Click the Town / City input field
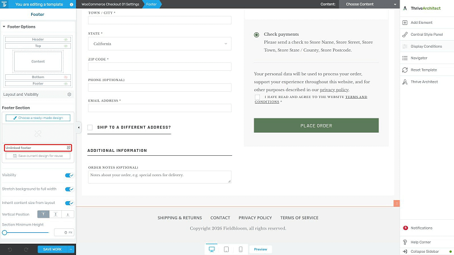Viewport: 454px width, 255px height. pos(159,20)
